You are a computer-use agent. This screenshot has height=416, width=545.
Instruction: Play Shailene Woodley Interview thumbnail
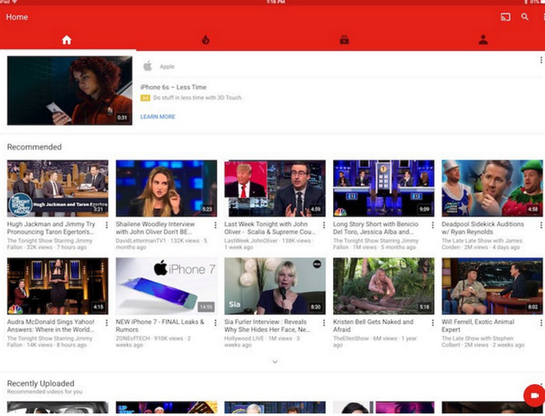pos(167,188)
